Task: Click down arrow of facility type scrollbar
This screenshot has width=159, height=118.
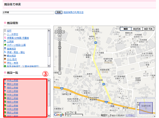Action: pyautogui.click(x=49, y=66)
